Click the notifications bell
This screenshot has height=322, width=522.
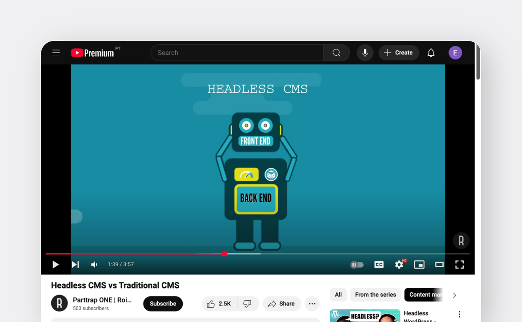coord(431,53)
